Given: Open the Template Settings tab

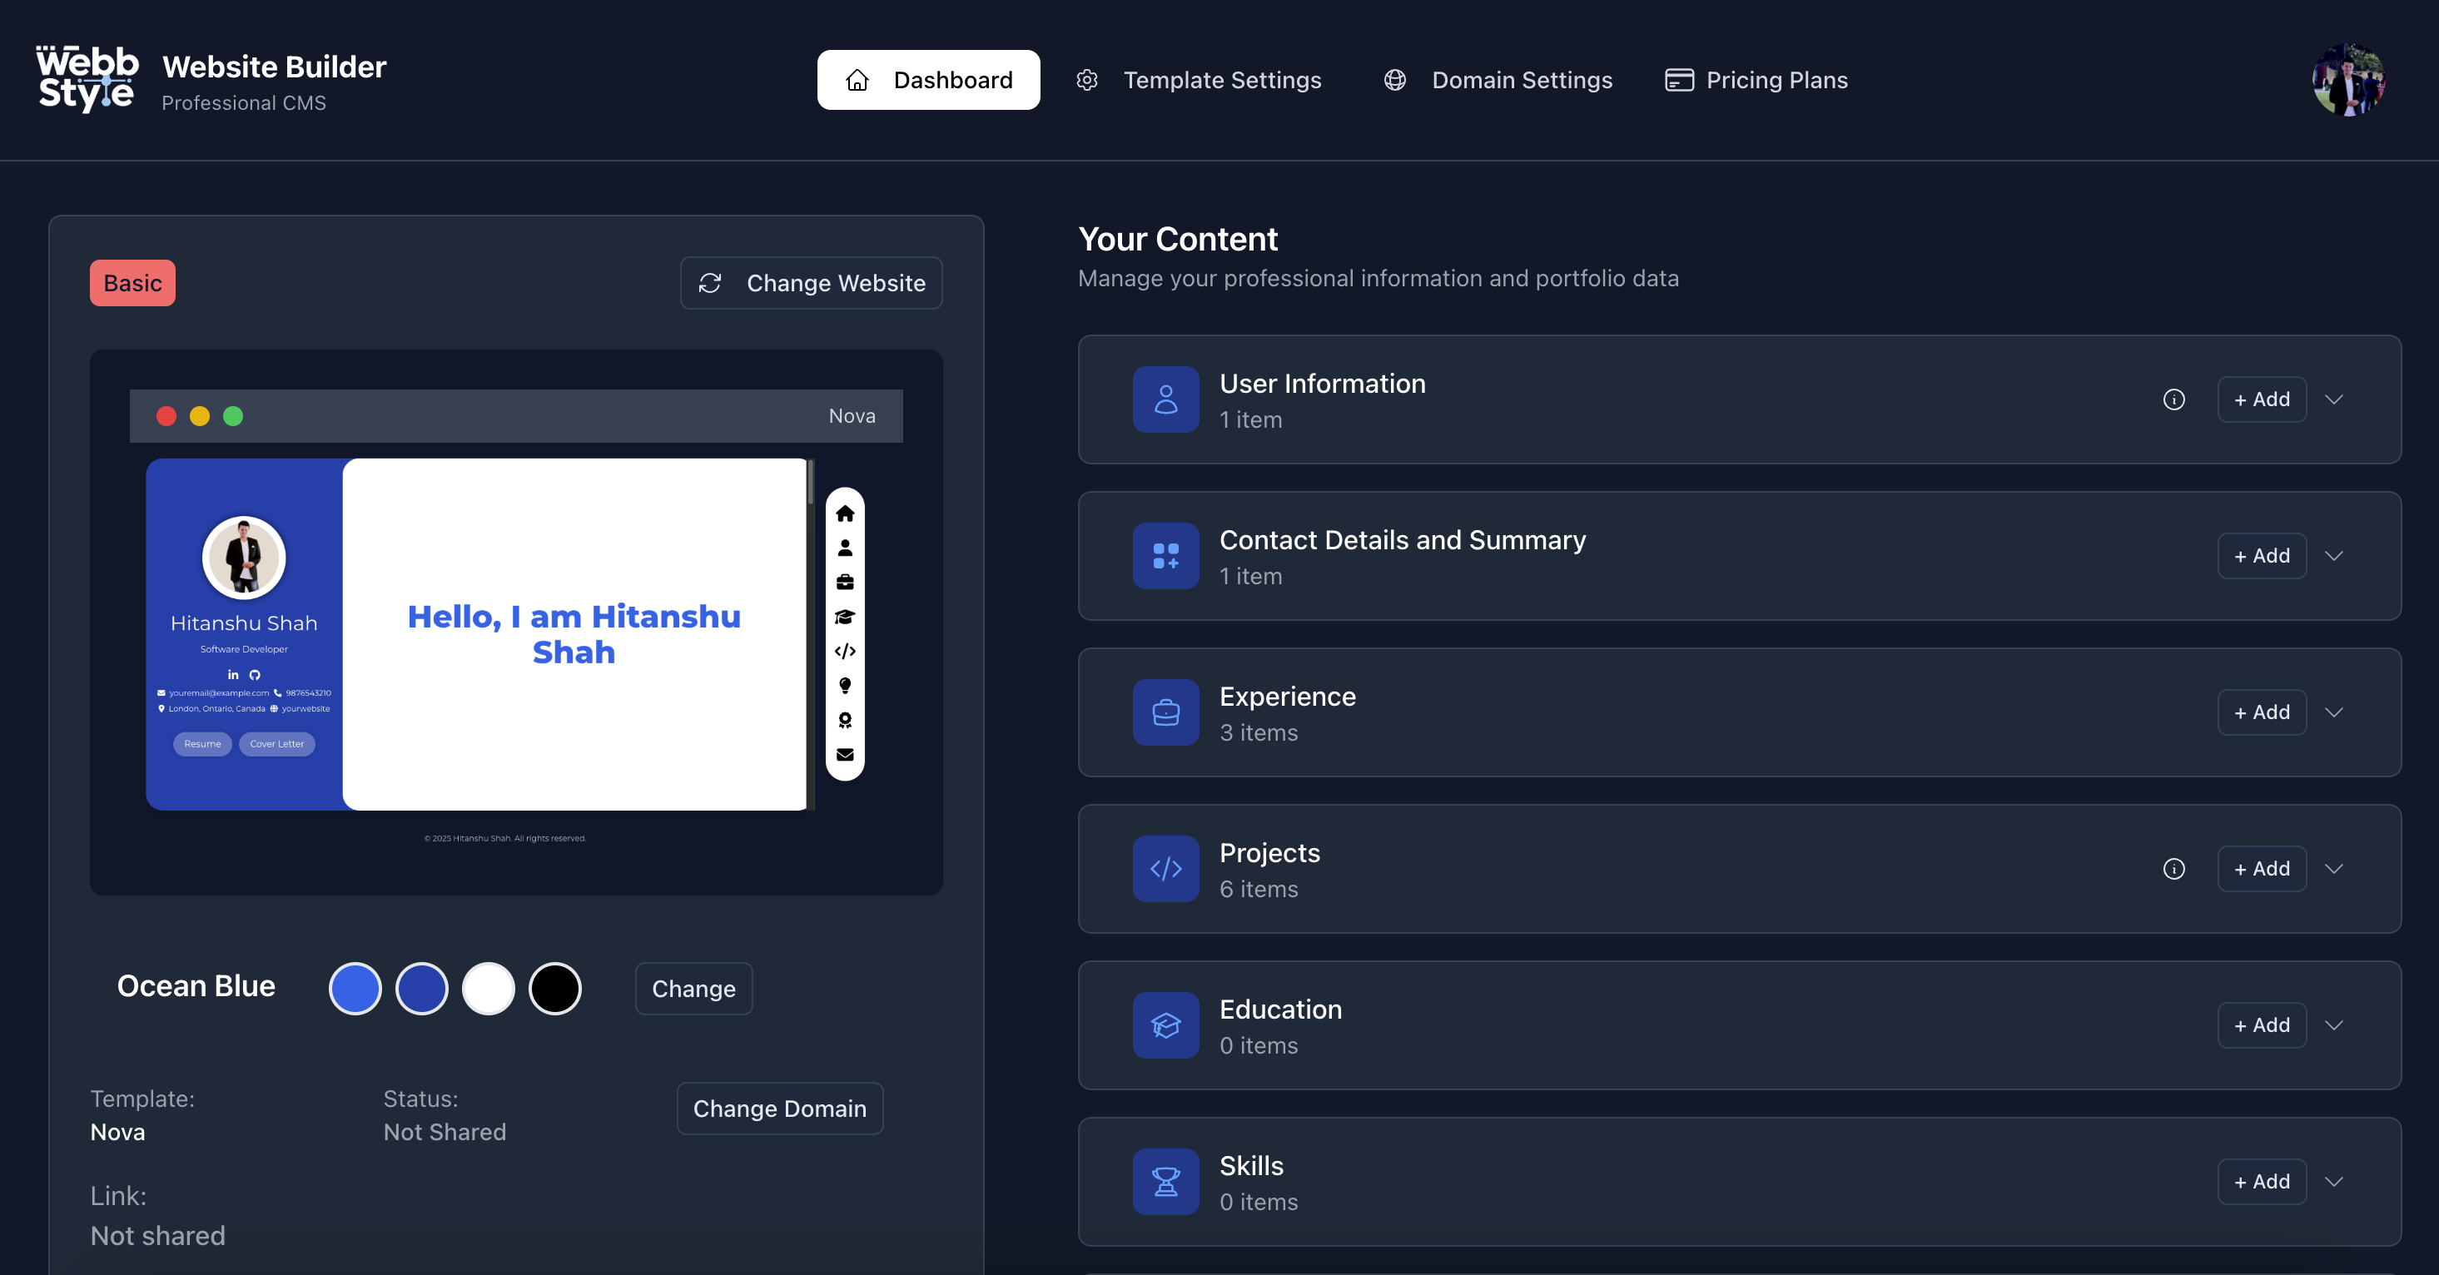Looking at the screenshot, I should pos(1200,80).
